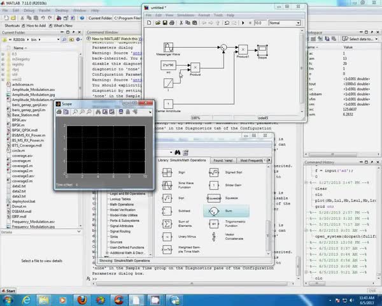Click the Scope print icon

tap(60, 112)
